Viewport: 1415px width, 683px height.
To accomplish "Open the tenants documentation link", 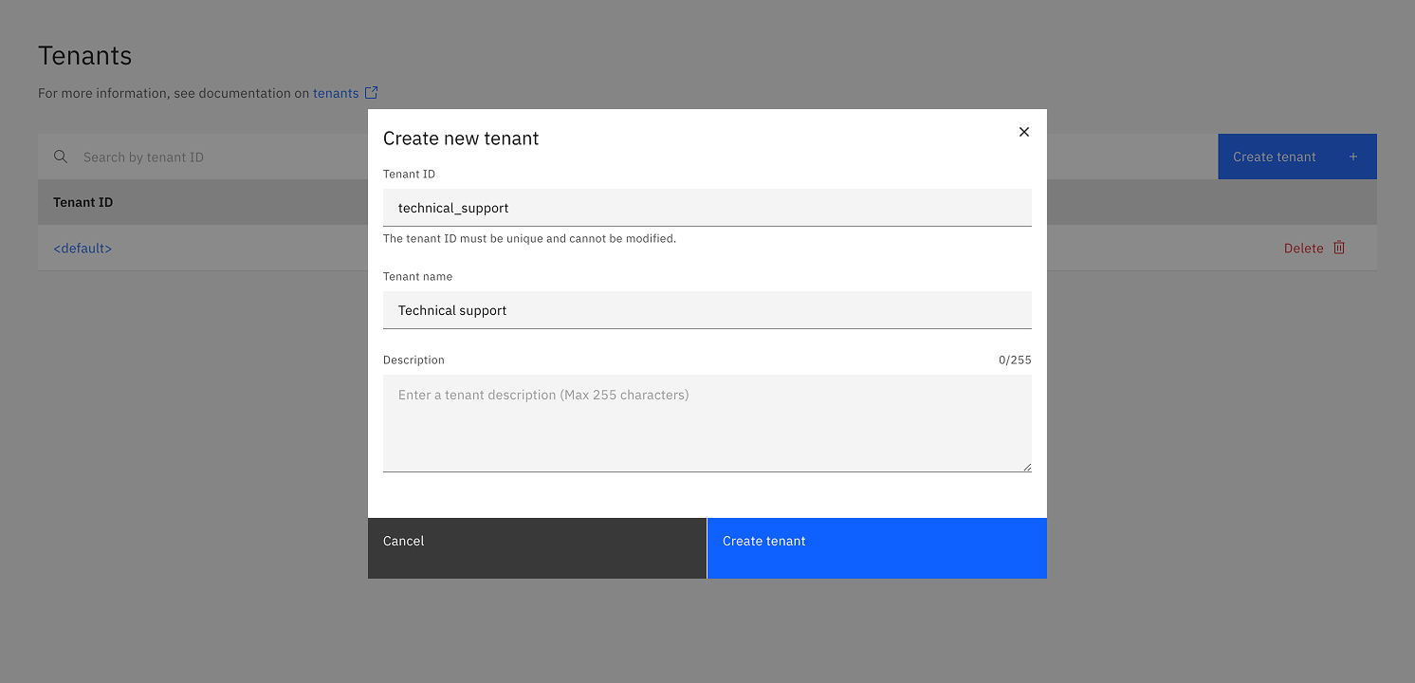I will (336, 93).
